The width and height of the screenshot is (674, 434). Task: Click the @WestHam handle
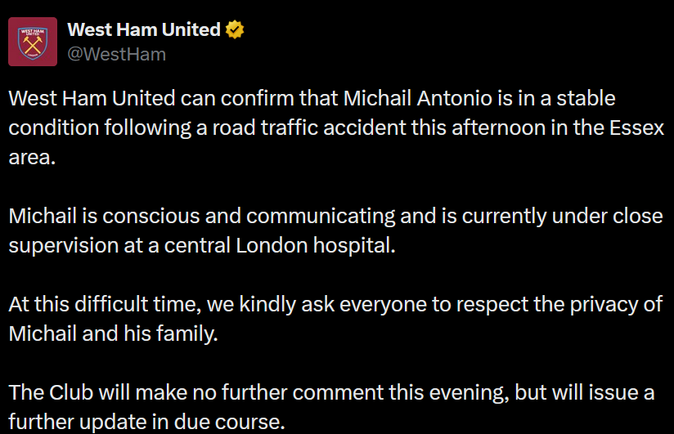[x=116, y=54]
